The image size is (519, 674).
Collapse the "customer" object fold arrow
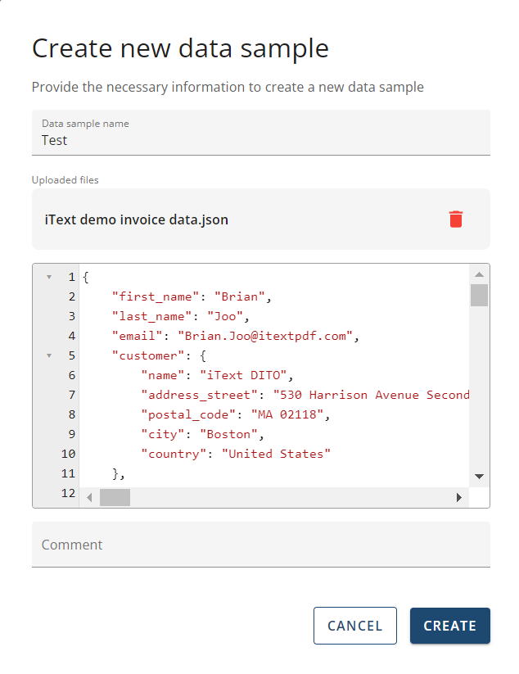click(x=49, y=355)
